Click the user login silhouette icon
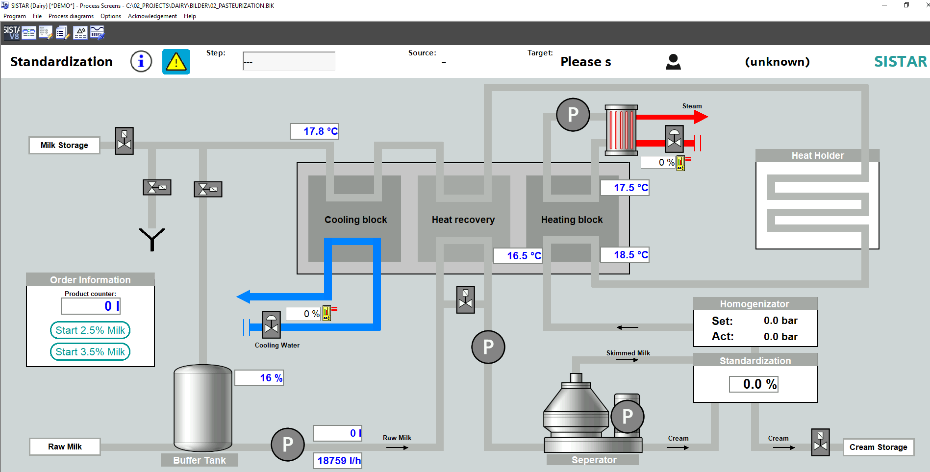Viewport: 930px width, 472px height. (x=673, y=62)
